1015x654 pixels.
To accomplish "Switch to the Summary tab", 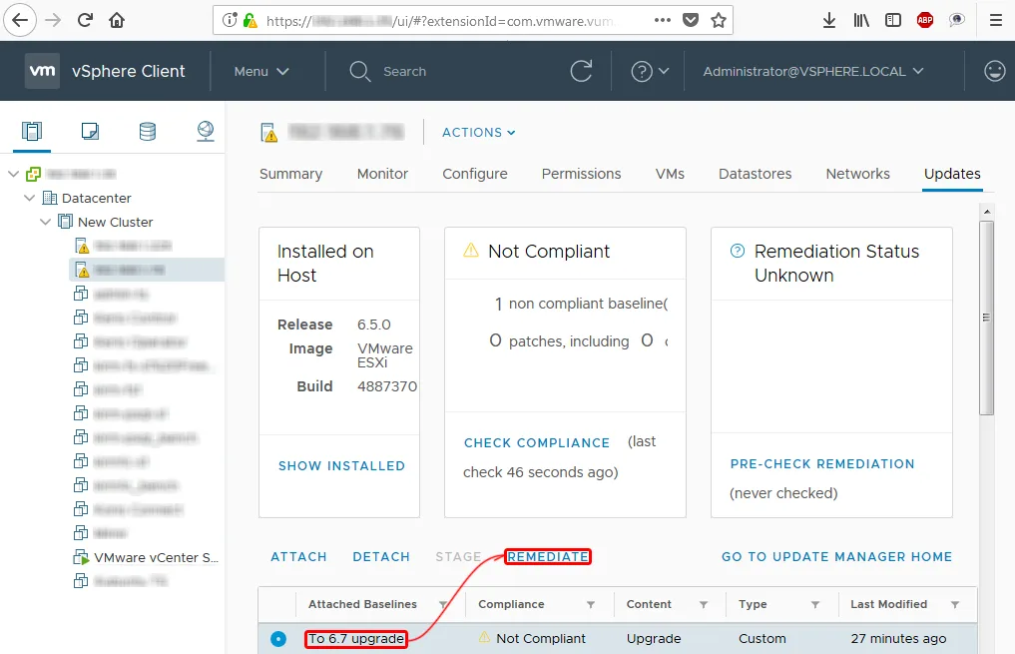I will (x=290, y=174).
